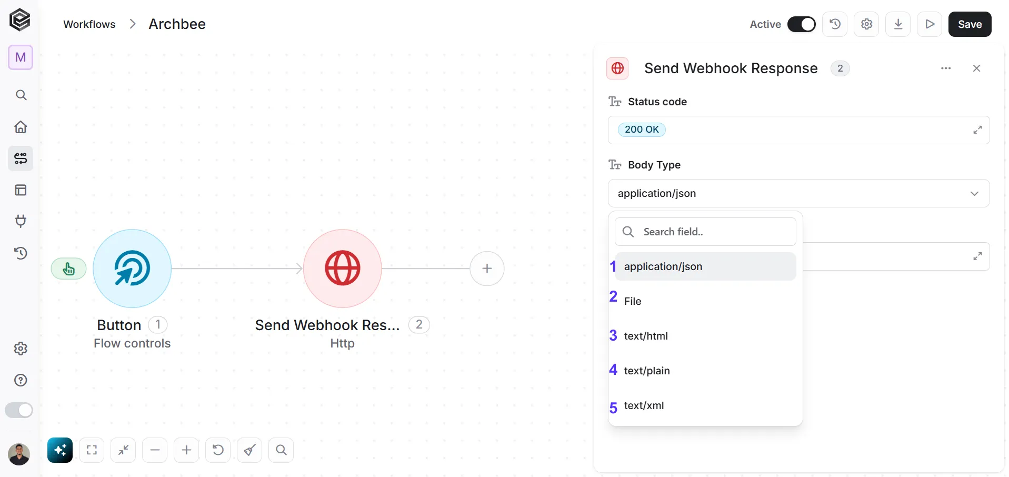The width and height of the screenshot is (1009, 477).
Task: Run the workflow with play icon
Action: pyautogui.click(x=930, y=24)
